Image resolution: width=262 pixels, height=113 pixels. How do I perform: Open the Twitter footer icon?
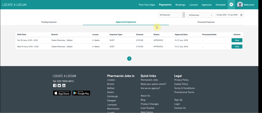point(59,85)
